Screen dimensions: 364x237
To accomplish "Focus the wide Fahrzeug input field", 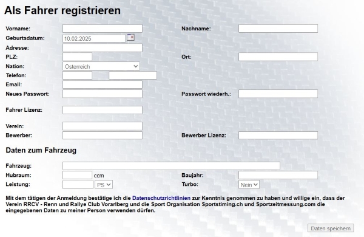I will (171, 166).
